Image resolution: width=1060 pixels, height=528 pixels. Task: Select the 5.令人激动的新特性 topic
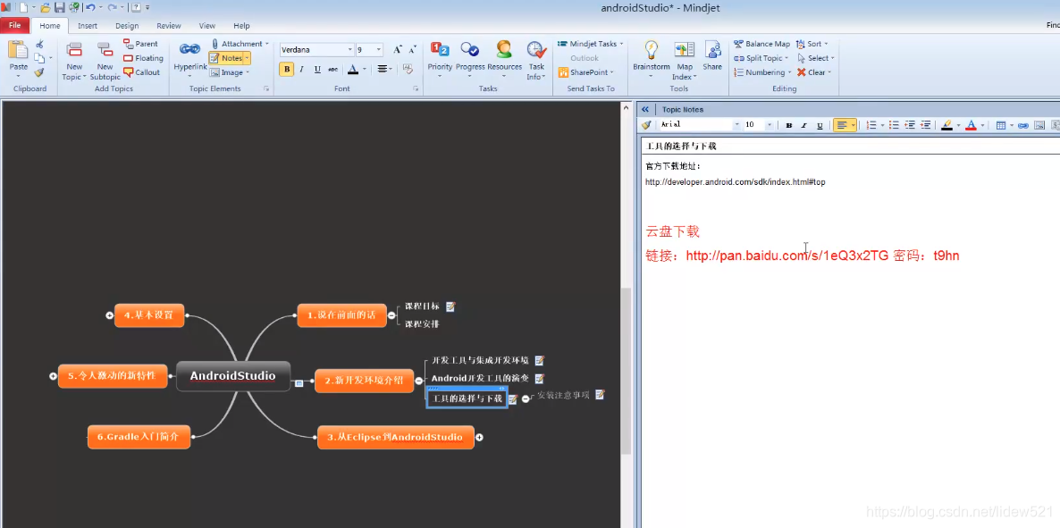(112, 376)
